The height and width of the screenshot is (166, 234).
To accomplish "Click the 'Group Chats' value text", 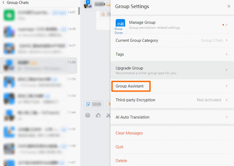I will pos(212,40).
